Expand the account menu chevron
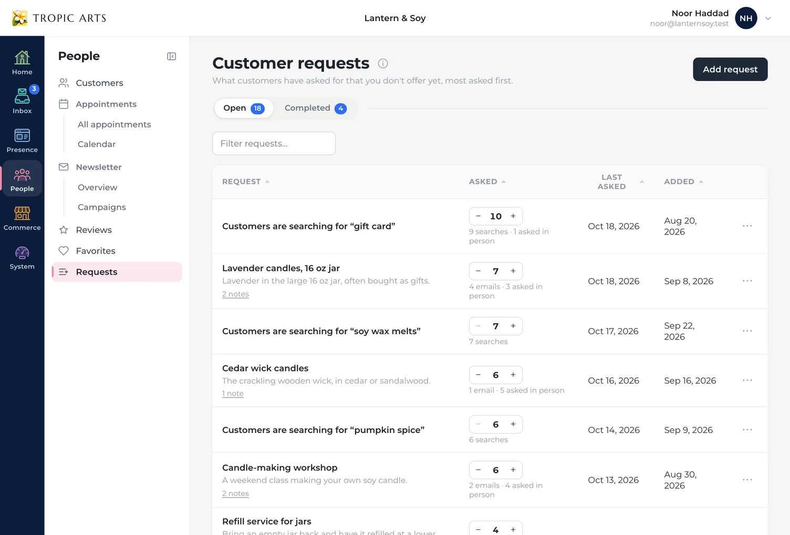 (x=768, y=18)
